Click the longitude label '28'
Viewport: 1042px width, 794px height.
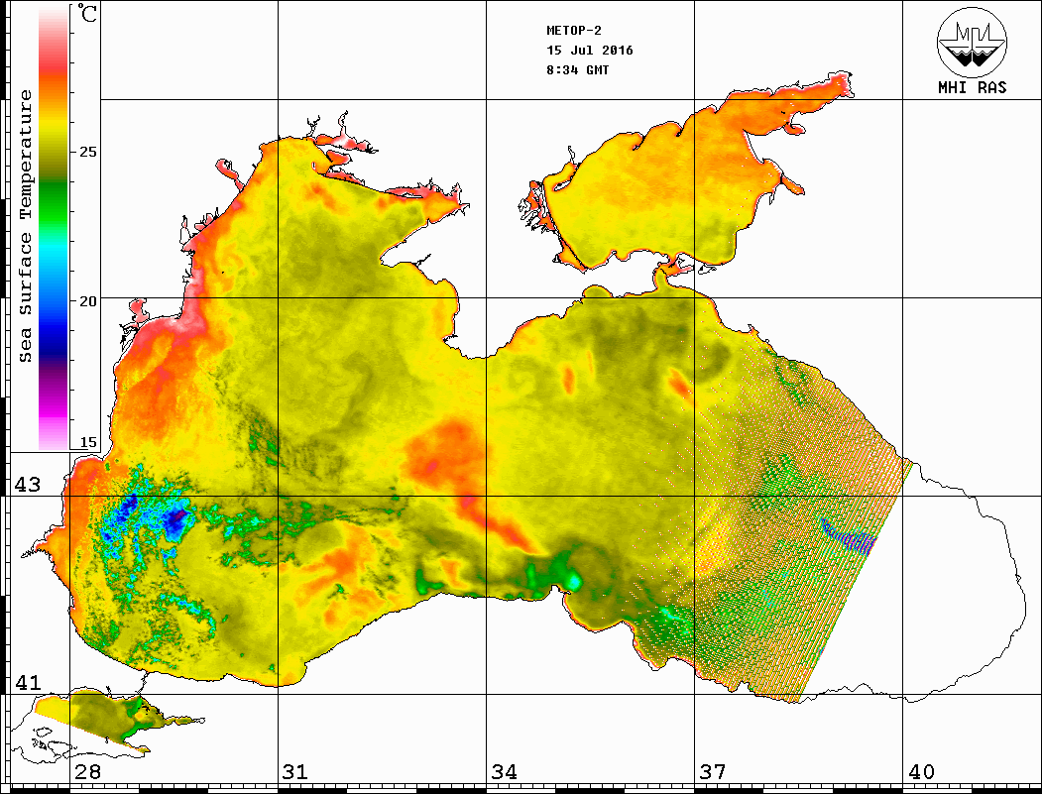(x=87, y=772)
